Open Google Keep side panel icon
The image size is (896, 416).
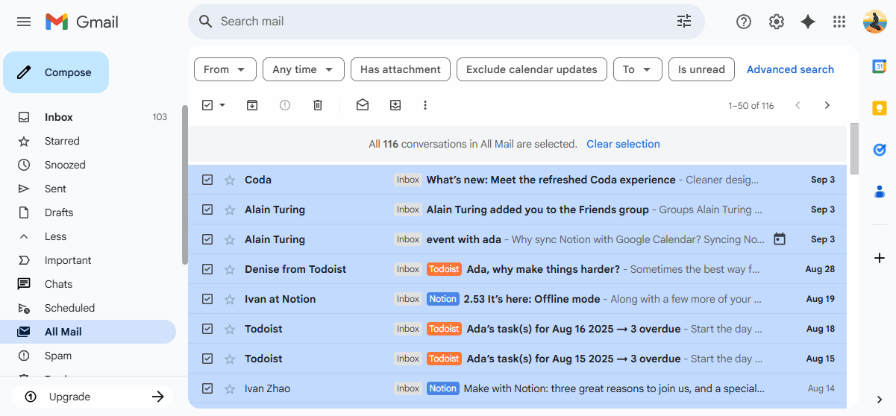(880, 108)
